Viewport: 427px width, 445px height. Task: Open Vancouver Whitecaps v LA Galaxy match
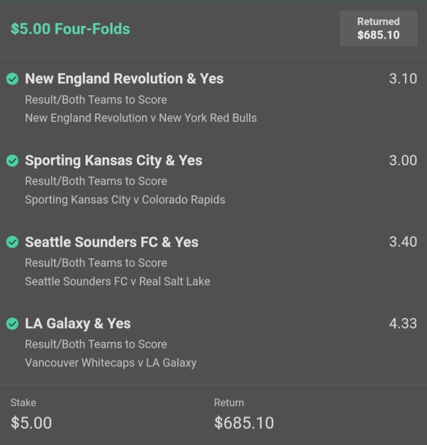[x=111, y=363]
